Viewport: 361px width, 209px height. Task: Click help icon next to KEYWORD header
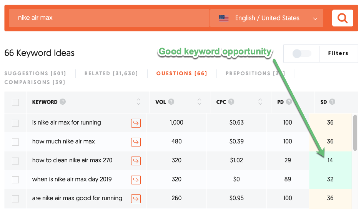click(x=63, y=102)
